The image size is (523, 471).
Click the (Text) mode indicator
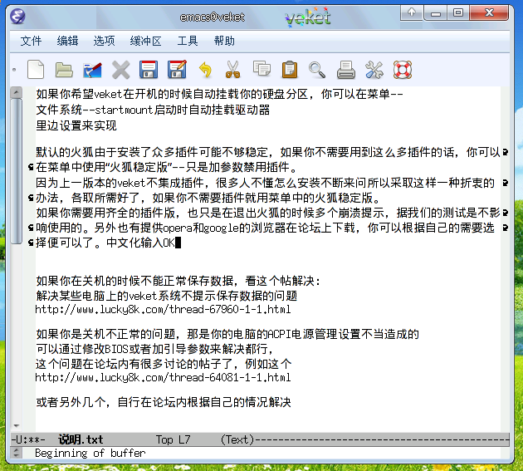coord(237,439)
